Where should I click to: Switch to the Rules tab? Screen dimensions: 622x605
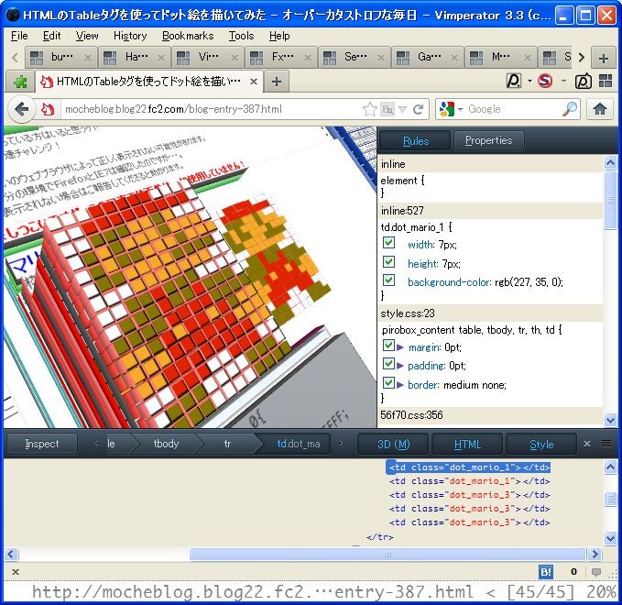click(x=415, y=140)
